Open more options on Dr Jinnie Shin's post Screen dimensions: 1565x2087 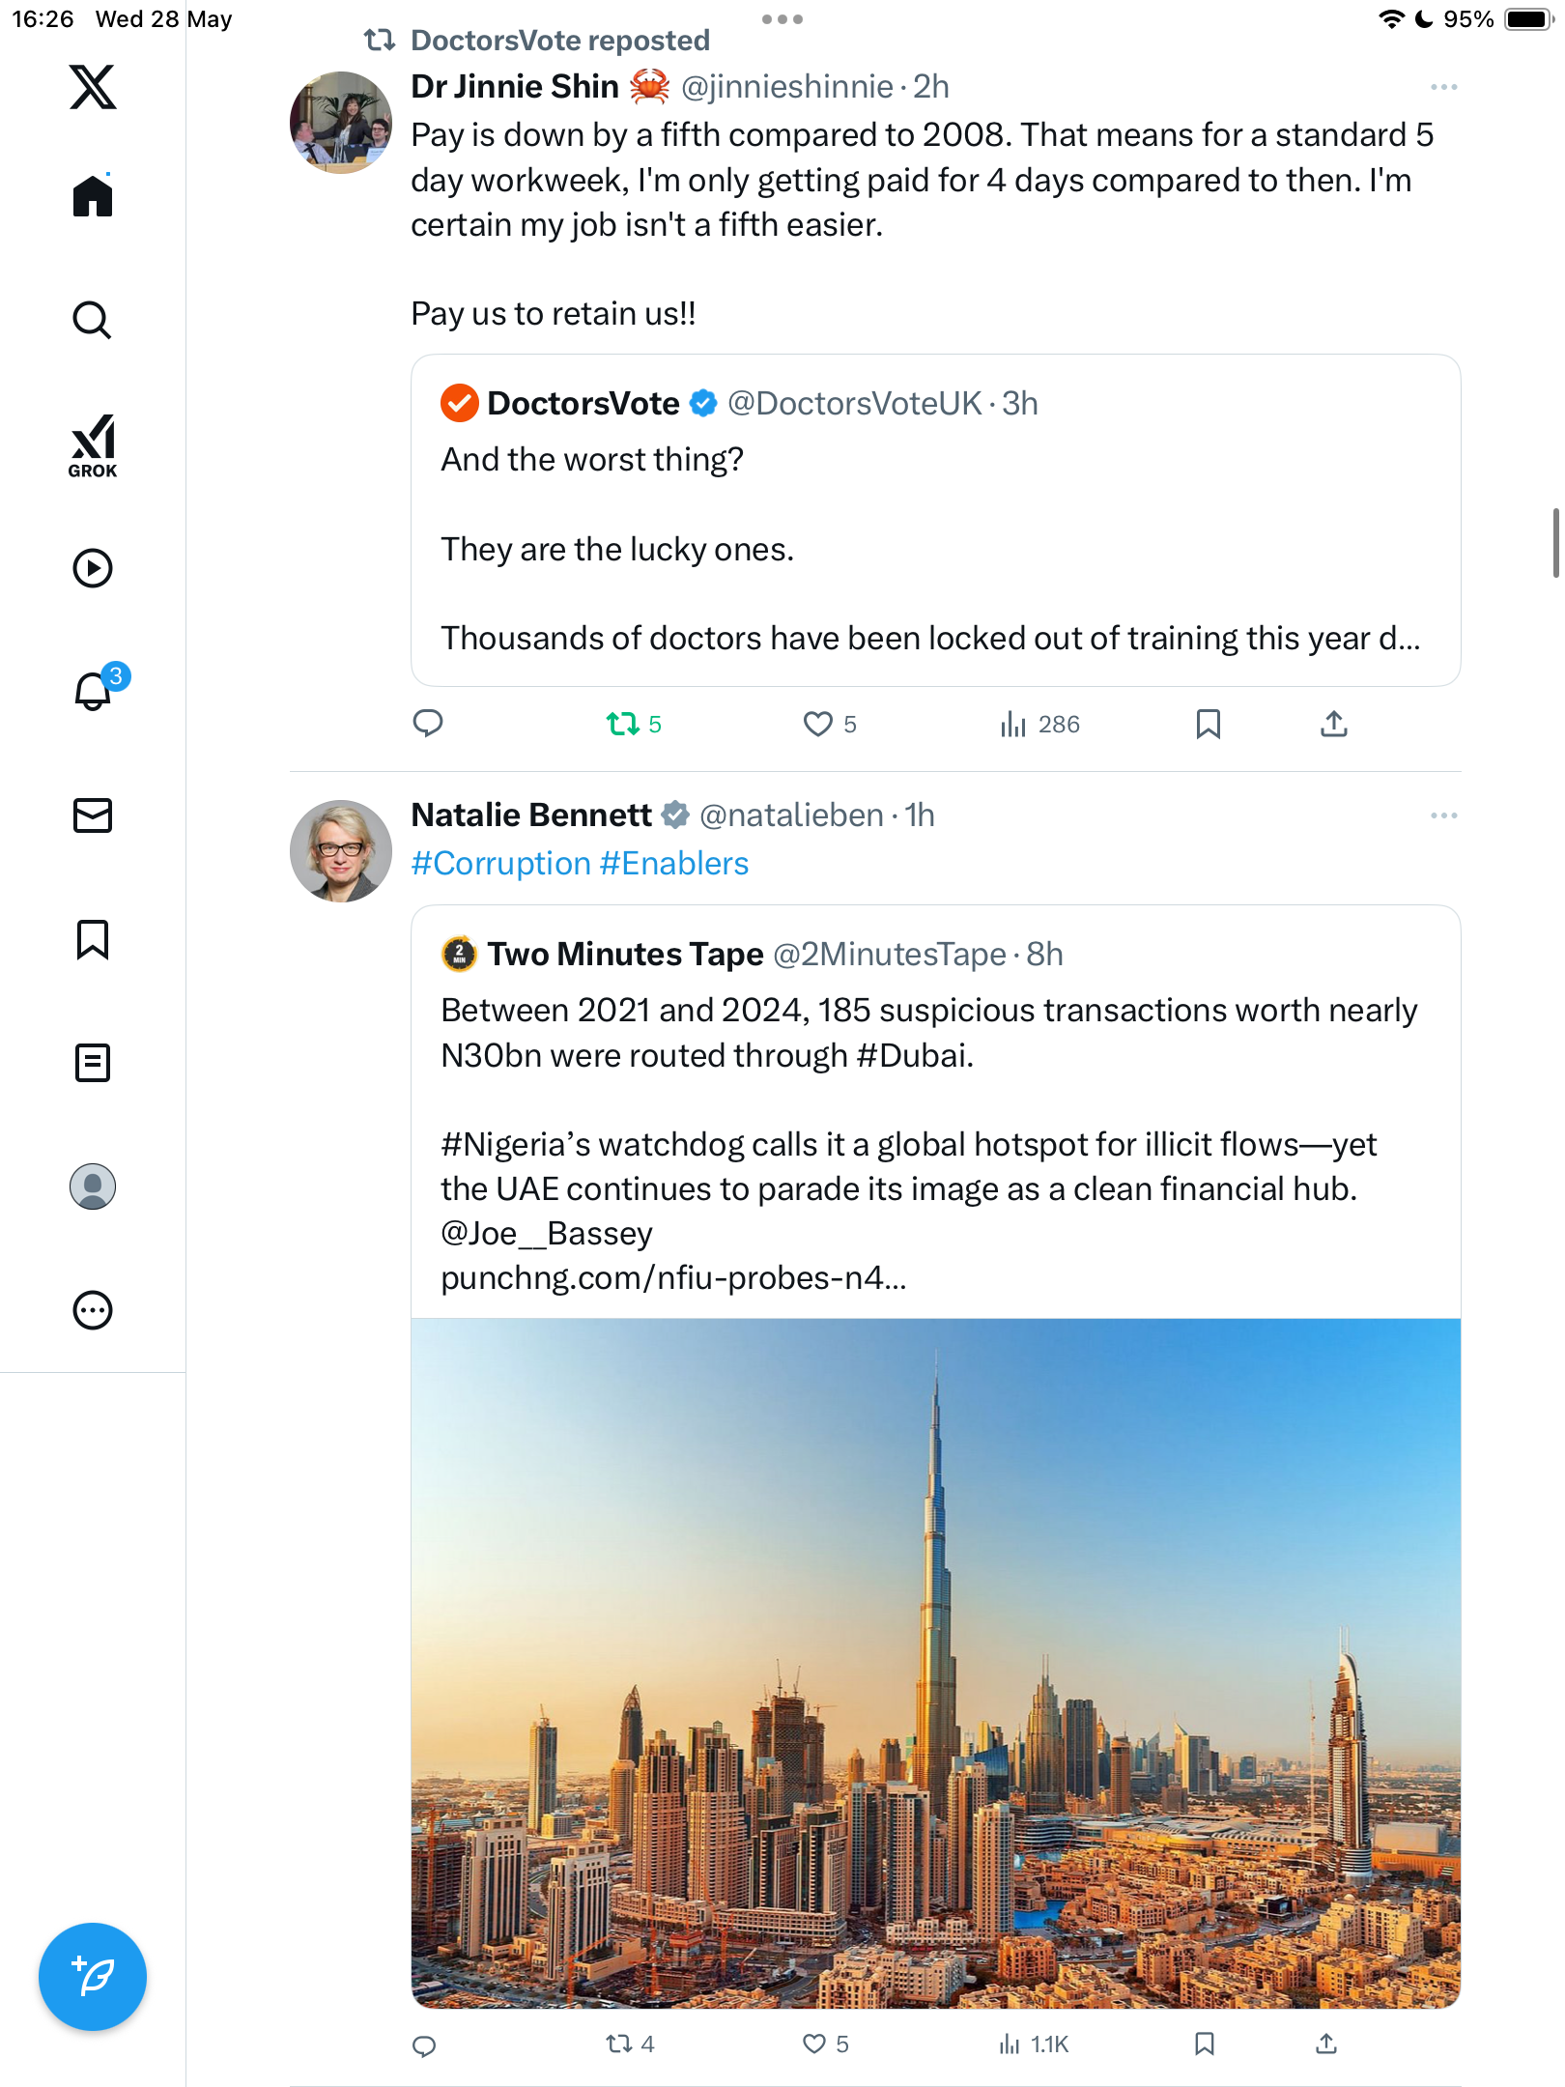point(1443,87)
